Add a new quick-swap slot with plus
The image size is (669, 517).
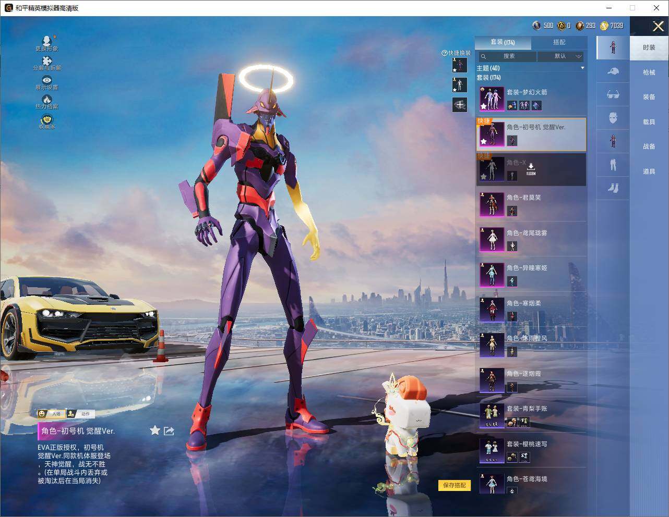[460, 105]
